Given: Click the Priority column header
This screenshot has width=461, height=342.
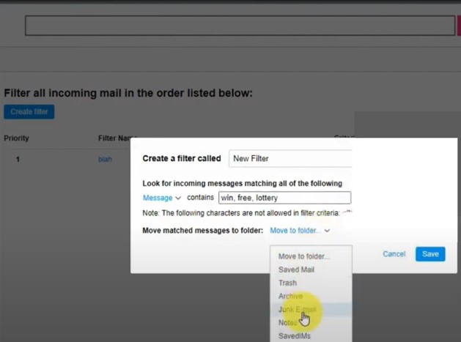Looking at the screenshot, I should click(x=16, y=138).
